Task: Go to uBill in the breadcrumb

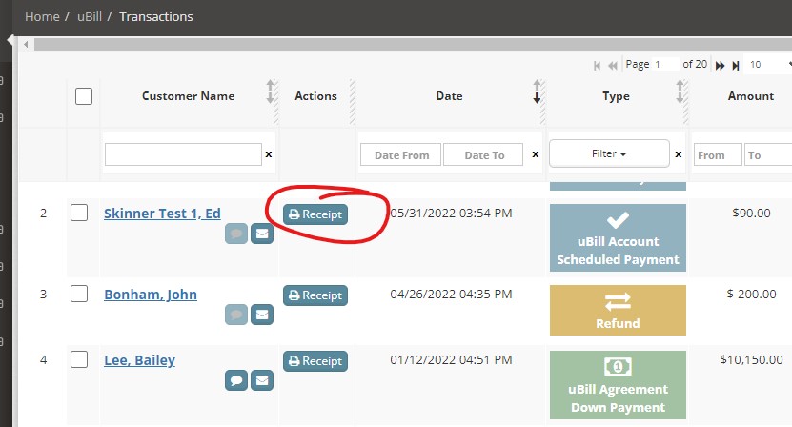Action: tap(91, 16)
